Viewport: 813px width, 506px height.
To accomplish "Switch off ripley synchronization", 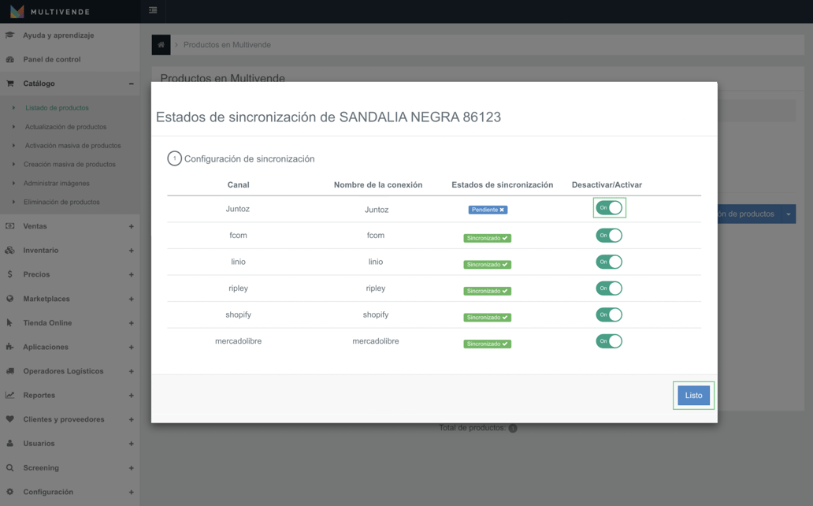I will pyautogui.click(x=609, y=288).
